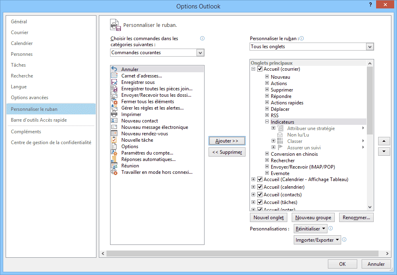Viewport: 397px width, 275px height.
Task: Click the Non lu/Lu envelope icon
Action: (280, 134)
